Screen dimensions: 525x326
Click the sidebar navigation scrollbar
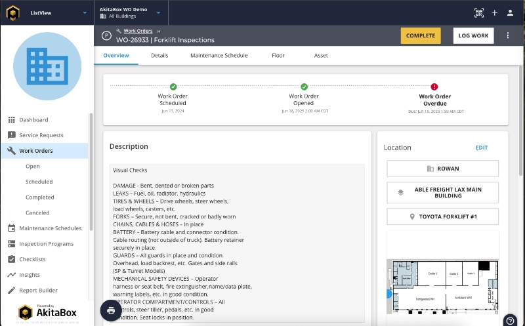91,172
